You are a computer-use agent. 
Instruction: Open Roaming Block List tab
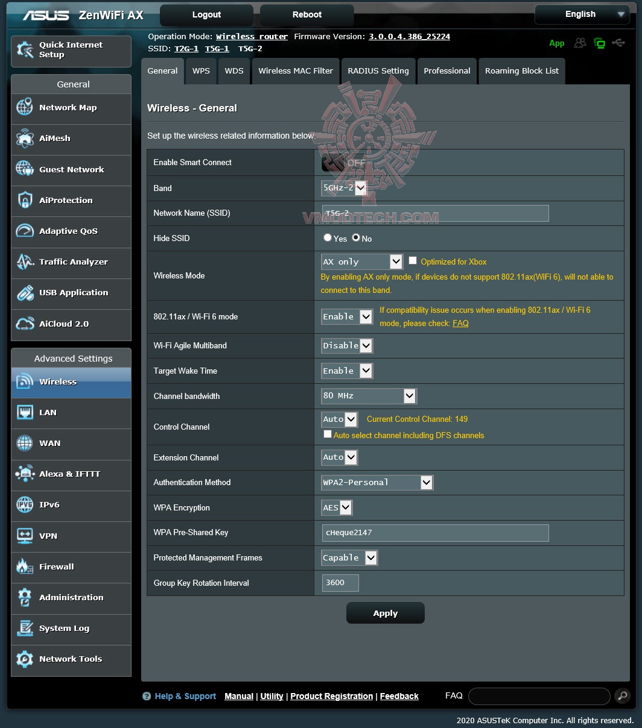point(522,71)
